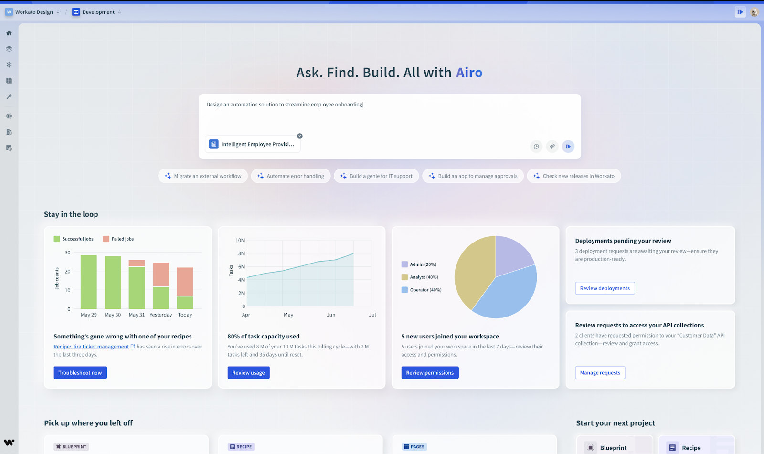Click the PAGES tag in Pick up section
The image size is (764, 454).
414,447
